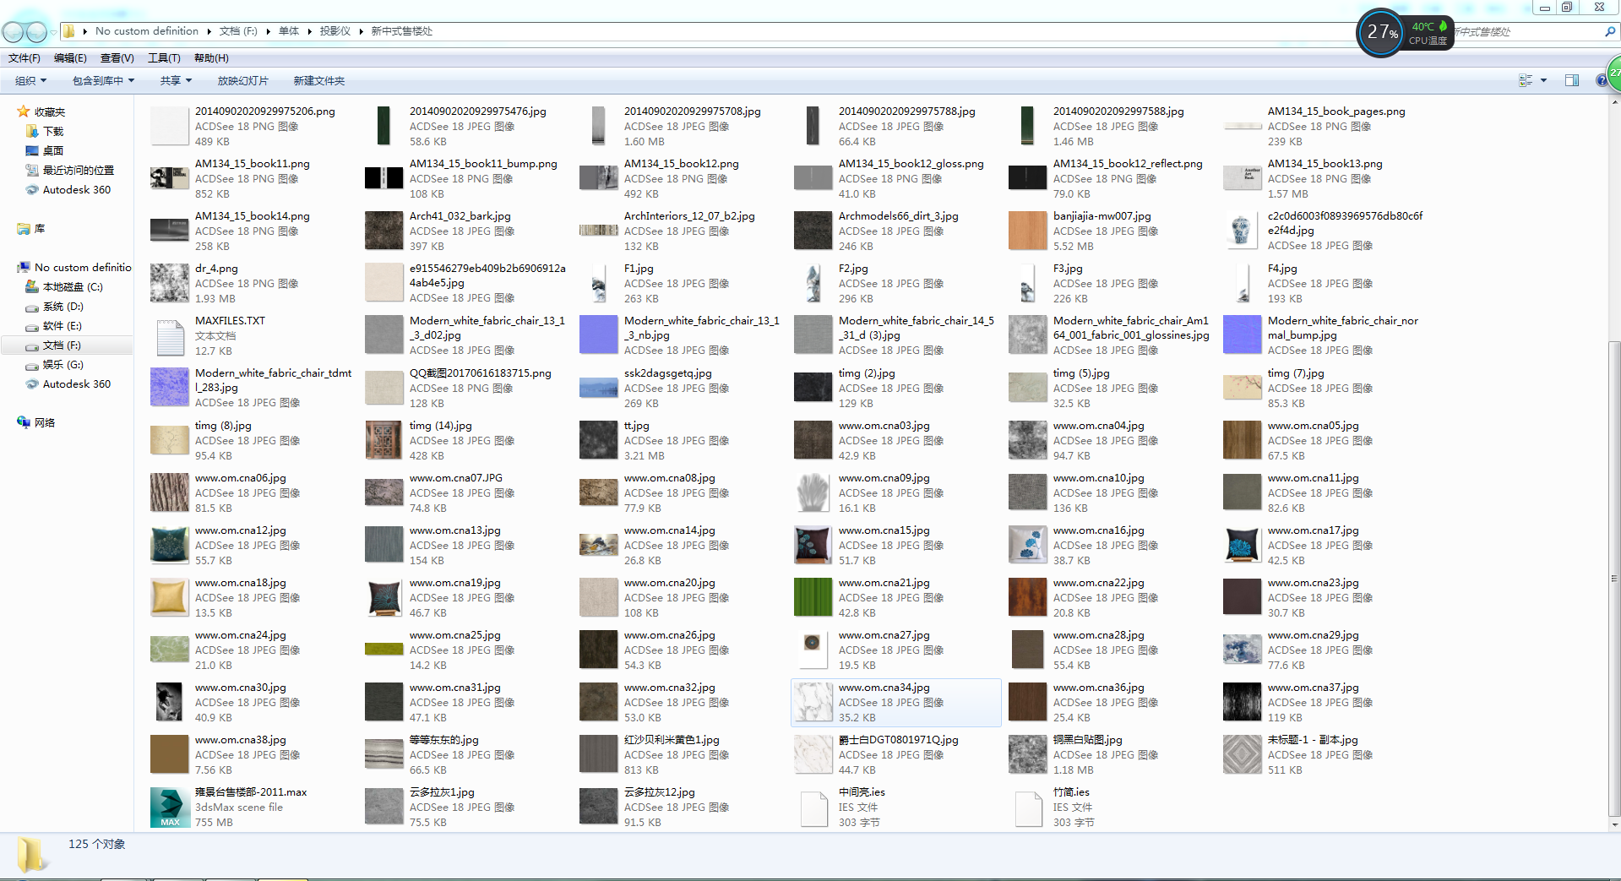Expand the 组织 dropdown

[x=31, y=81]
